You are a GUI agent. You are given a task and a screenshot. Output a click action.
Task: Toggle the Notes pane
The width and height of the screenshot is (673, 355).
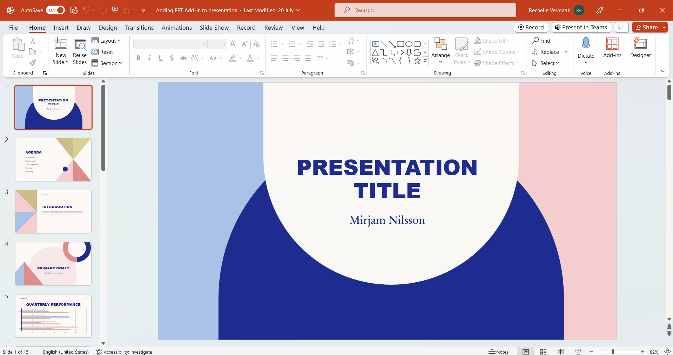coord(499,352)
